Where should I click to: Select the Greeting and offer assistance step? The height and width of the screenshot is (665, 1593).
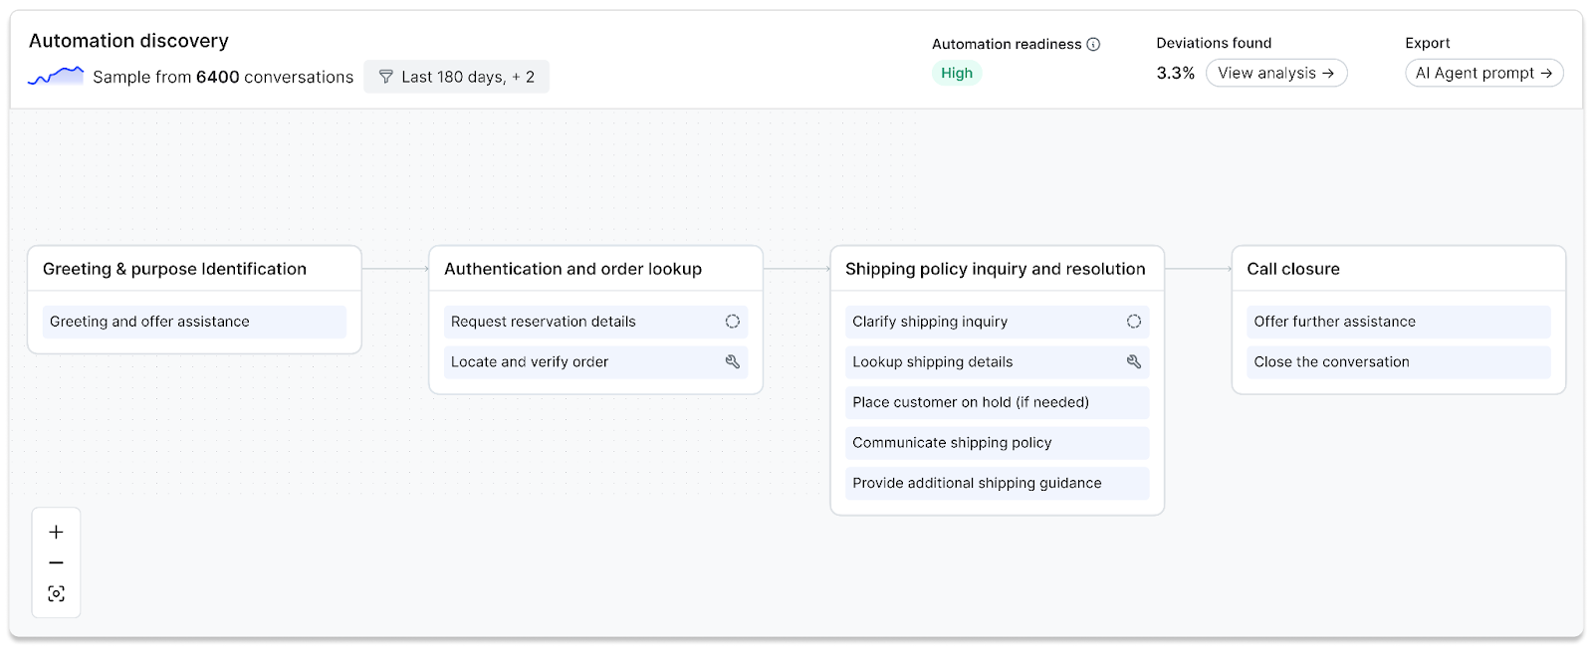tap(194, 322)
